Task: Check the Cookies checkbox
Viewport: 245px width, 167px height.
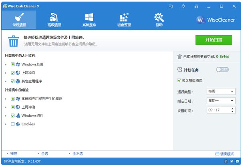Action: (13, 124)
